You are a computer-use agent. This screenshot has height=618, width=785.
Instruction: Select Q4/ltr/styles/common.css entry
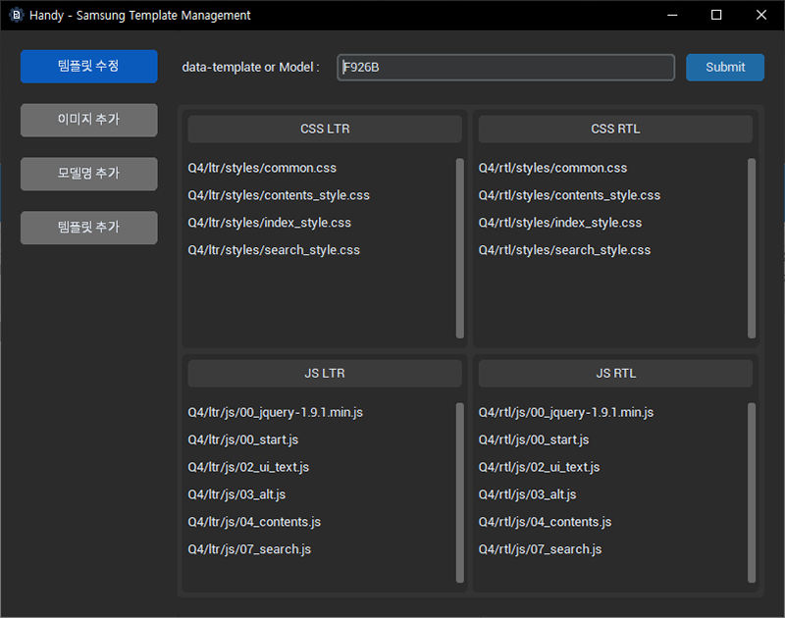[262, 168]
